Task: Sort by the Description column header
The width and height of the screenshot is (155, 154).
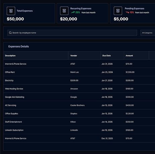Action: coord(10,56)
